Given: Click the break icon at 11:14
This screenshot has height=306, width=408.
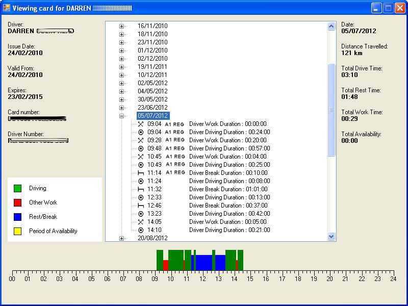Looking at the screenshot, I should [x=141, y=173].
